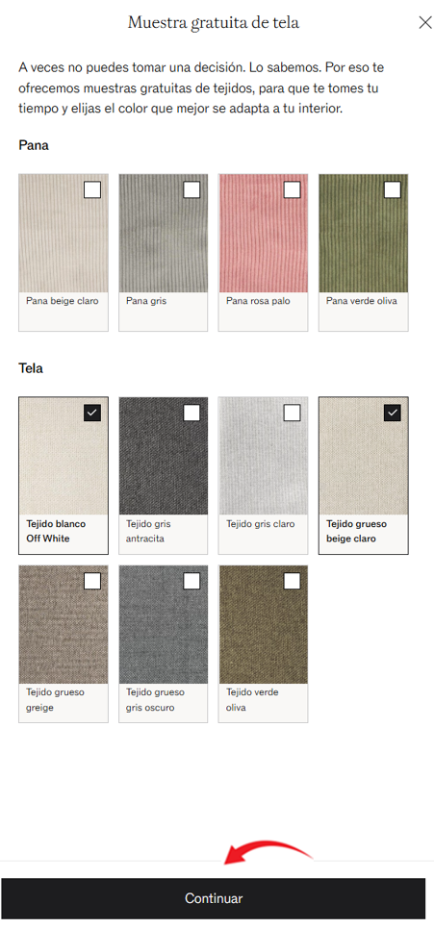This screenshot has height=928, width=434.
Task: Click the olive green corduroy swatch image
Action: 364,233
